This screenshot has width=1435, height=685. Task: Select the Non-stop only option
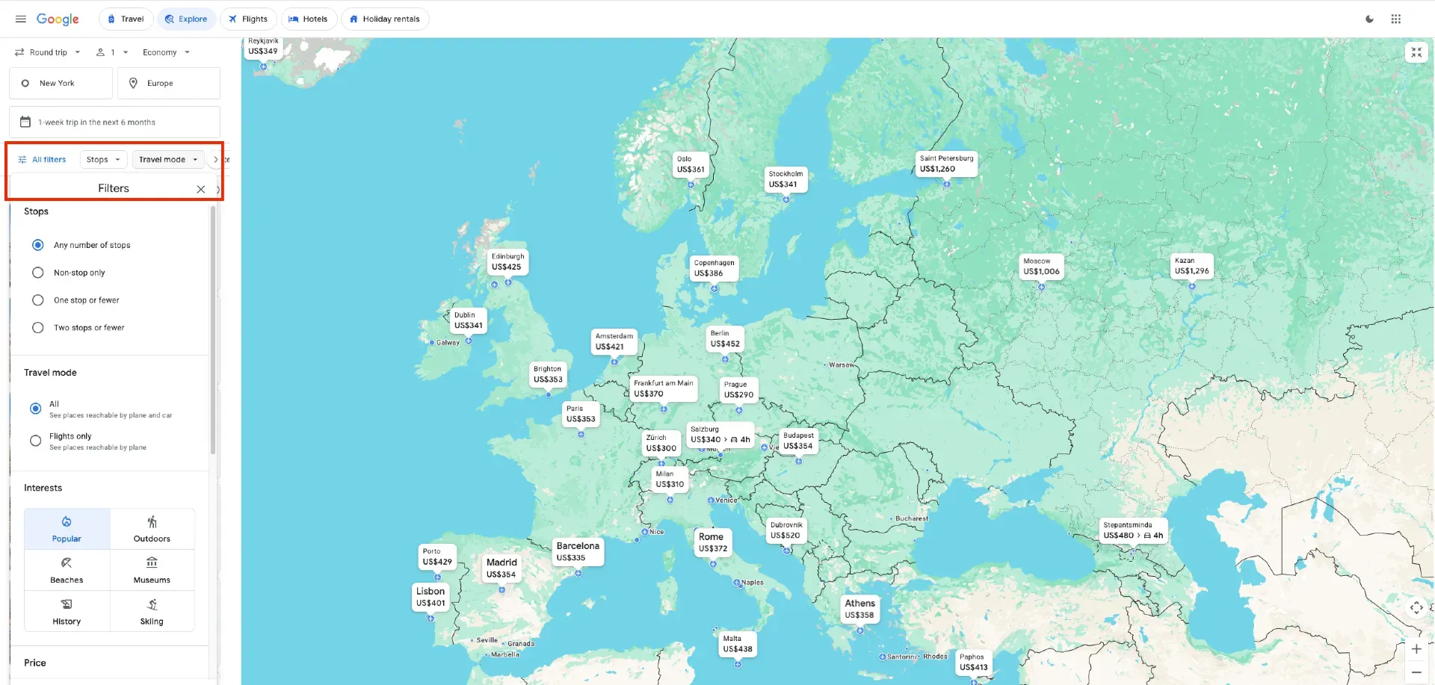pyautogui.click(x=38, y=273)
